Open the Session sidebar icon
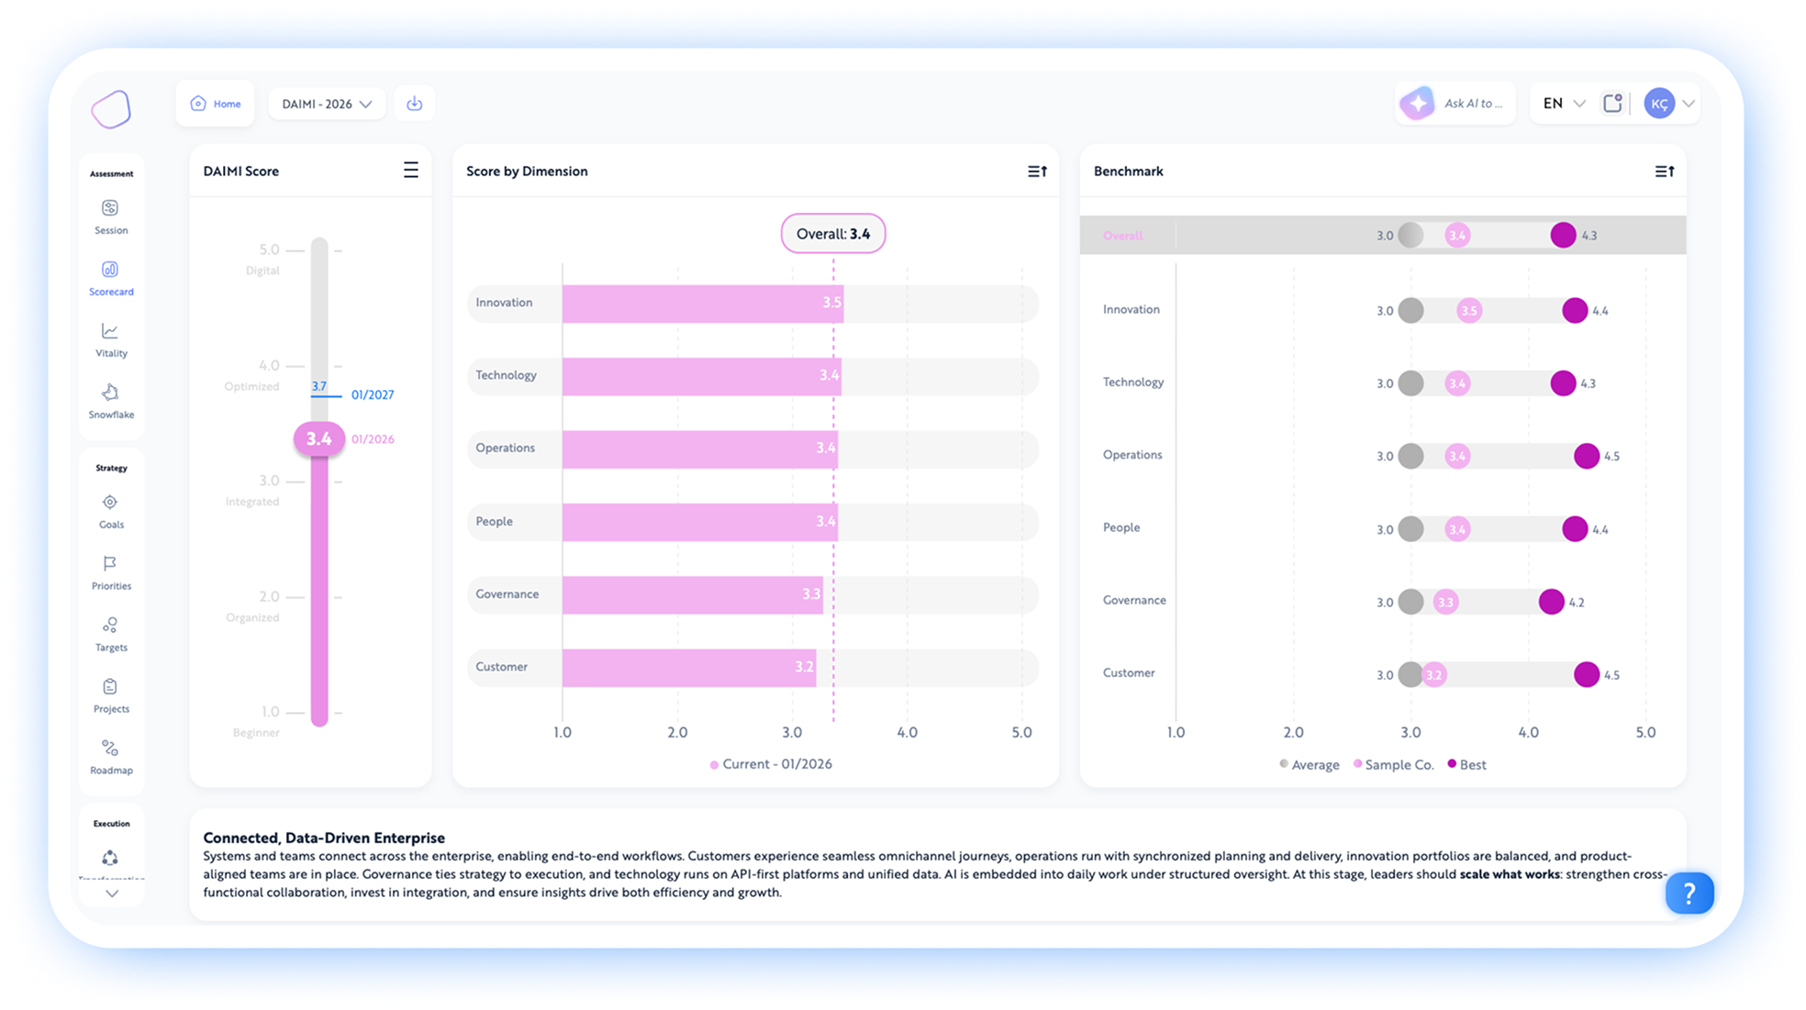This screenshot has width=1806, height=1010. tap(110, 209)
